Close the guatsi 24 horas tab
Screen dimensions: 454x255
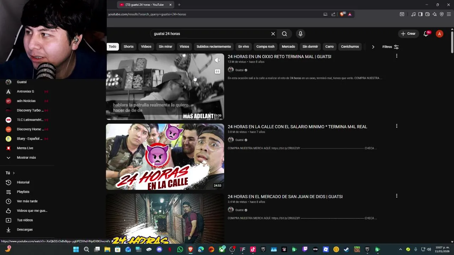click(170, 5)
